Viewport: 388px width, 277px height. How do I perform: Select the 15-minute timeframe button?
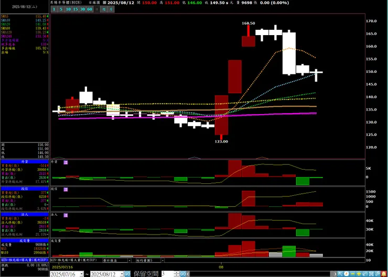pos(76,9)
